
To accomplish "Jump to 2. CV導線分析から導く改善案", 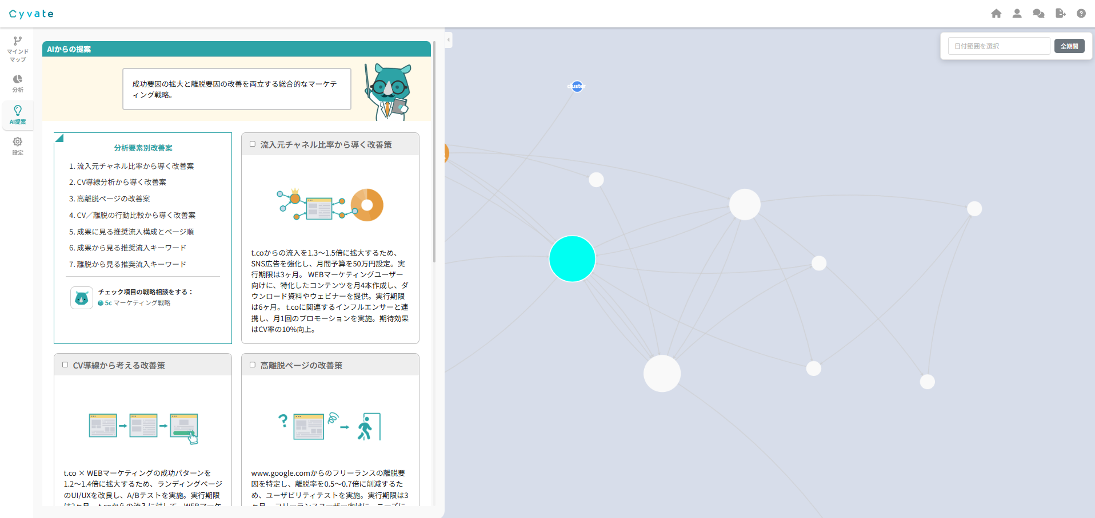I will [x=118, y=182].
